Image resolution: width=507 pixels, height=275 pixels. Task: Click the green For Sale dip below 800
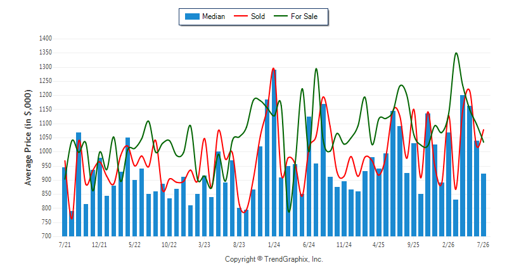(289, 212)
